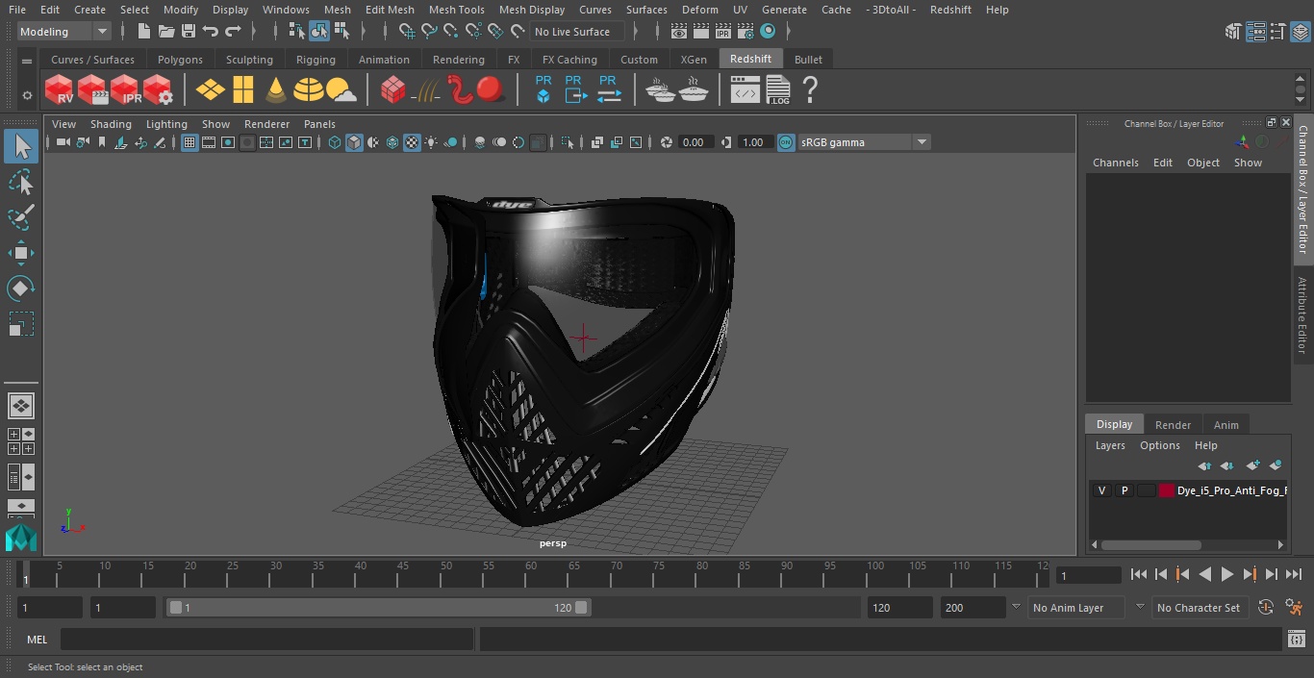1314x678 pixels.
Task: Click the Script Editor icon in command line
Action: pyautogui.click(x=1297, y=640)
